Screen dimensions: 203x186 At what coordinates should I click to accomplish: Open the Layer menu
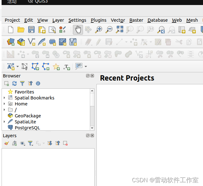(58, 20)
